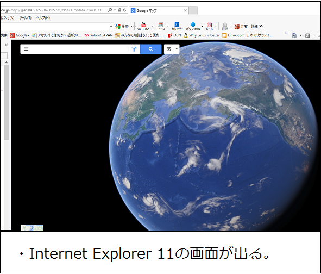Open YouTube from the Google toolbar

(143, 27)
